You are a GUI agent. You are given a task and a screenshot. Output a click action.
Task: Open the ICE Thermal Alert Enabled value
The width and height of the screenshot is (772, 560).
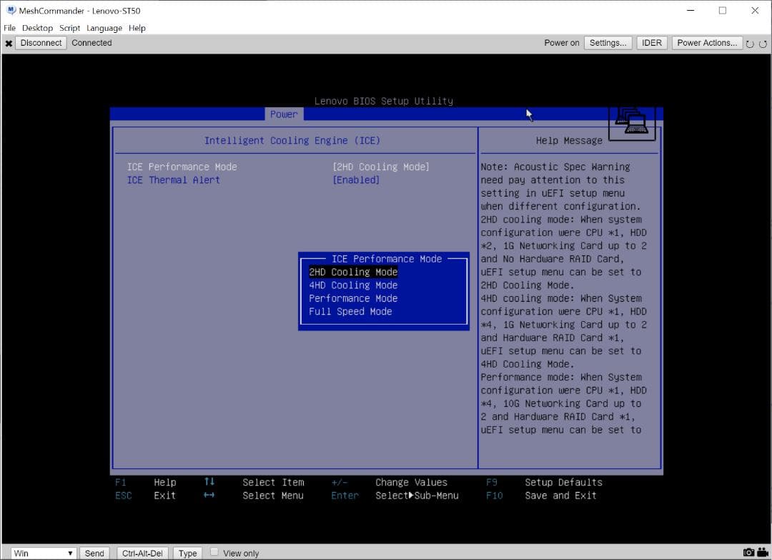[x=356, y=180]
